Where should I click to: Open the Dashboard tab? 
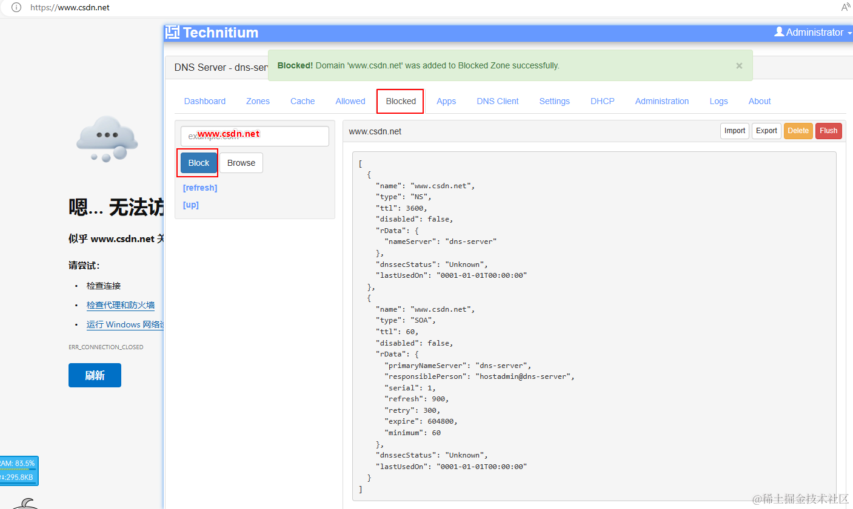click(x=205, y=101)
